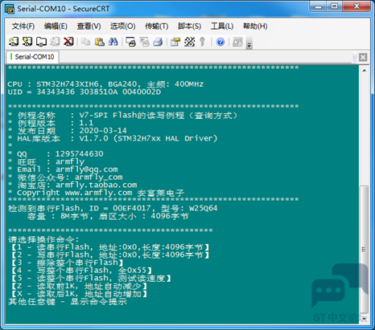Open the 传输(T) menu
The image size is (375, 330).
pyautogui.click(x=157, y=26)
